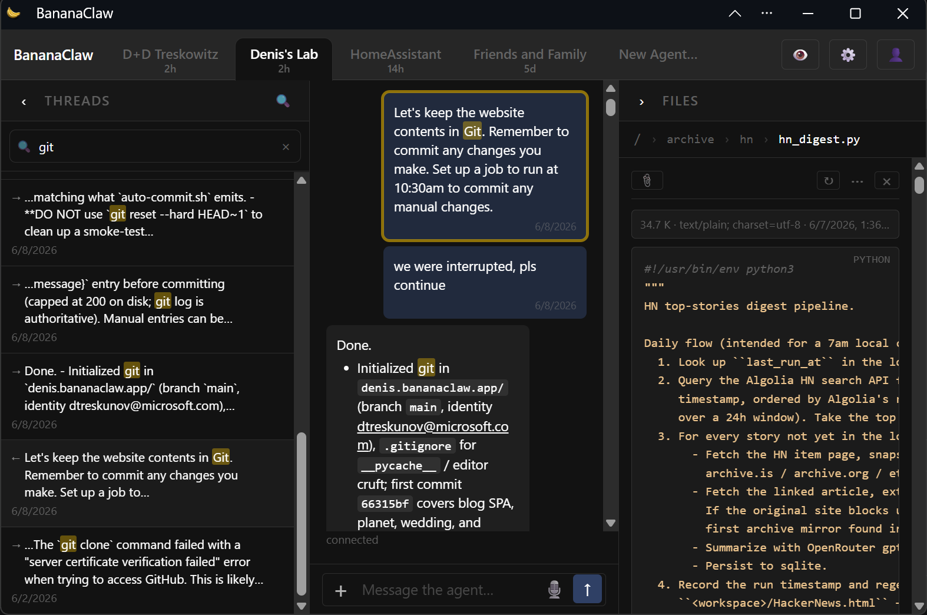Click the BananaClaw banana logo icon

tap(14, 13)
